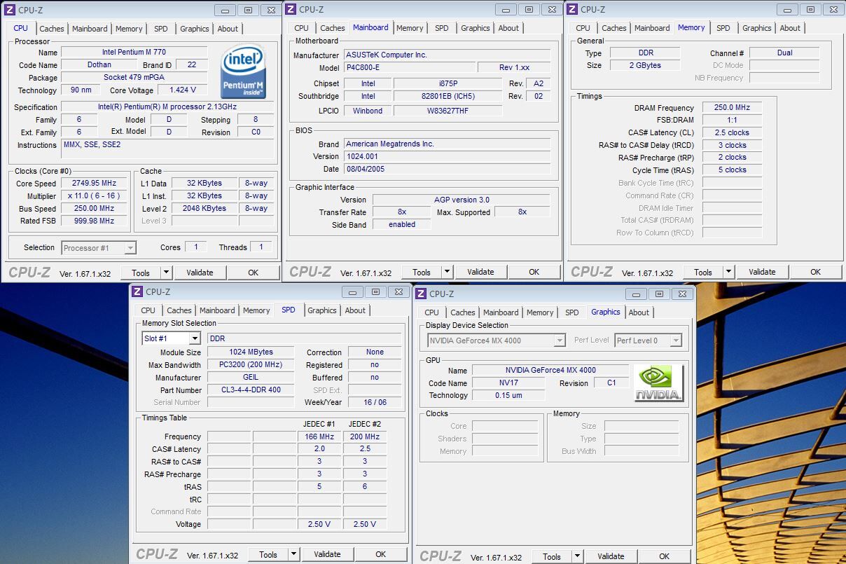This screenshot has width=846, height=564.
Task: Open Tools dropdown arrow in Mainboard window
Action: click(448, 272)
